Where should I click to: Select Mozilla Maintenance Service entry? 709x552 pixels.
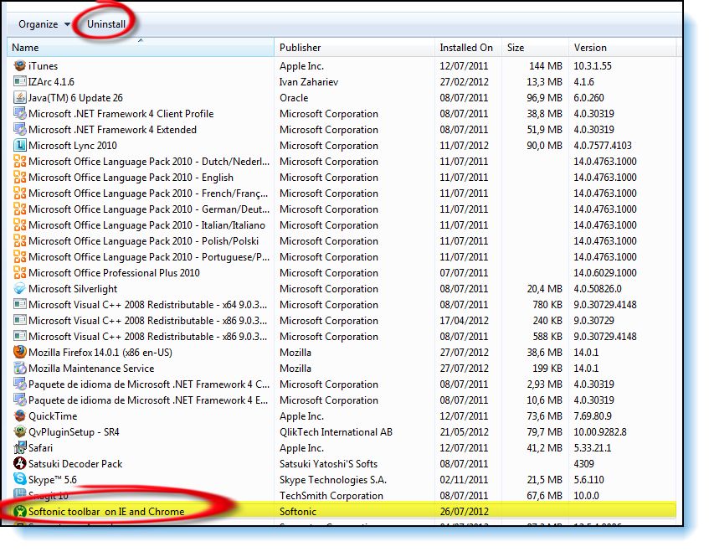click(x=91, y=369)
